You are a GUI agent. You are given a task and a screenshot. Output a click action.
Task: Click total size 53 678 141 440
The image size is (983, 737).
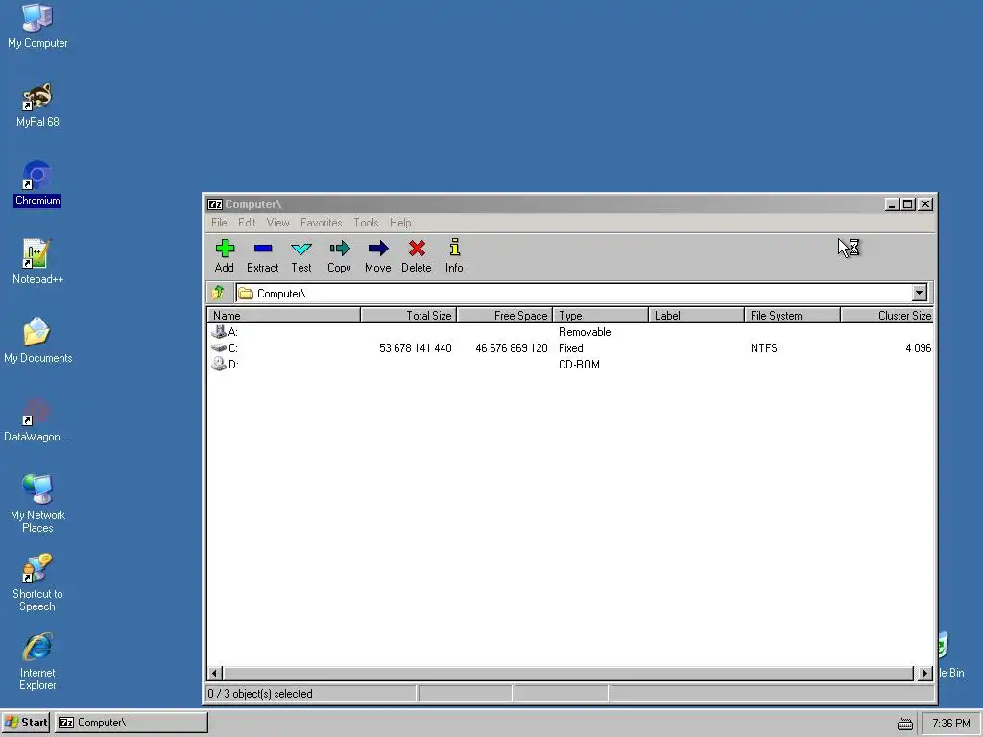[x=415, y=347]
